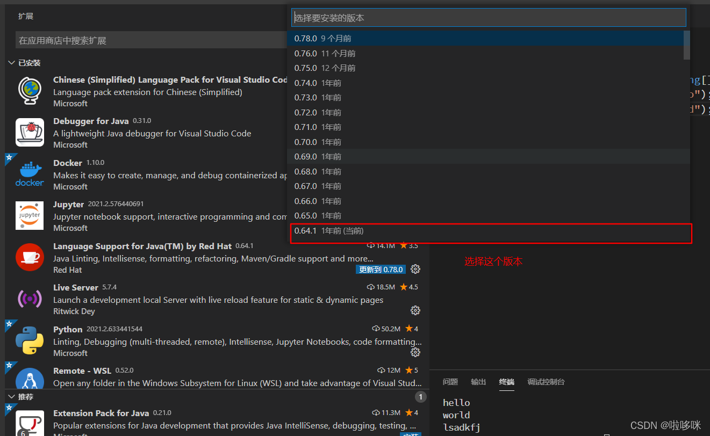Viewport: 710px width, 436px height.
Task: Click the 在应用商店中搜索扩展 search field
Action: pos(151,40)
